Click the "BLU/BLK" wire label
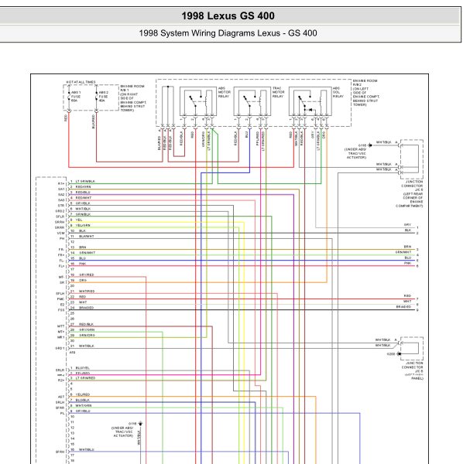The image size is (463, 464). (83, 400)
